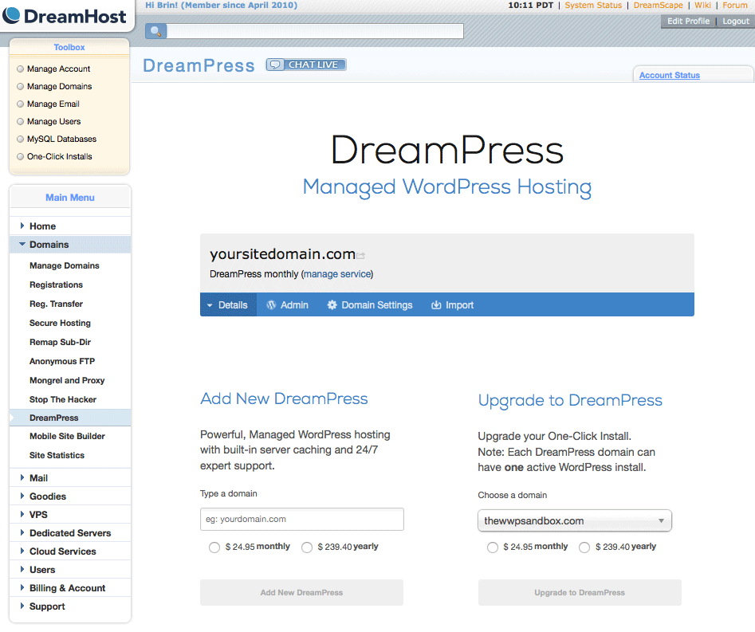Click the CHAT LIVE button

coord(306,65)
